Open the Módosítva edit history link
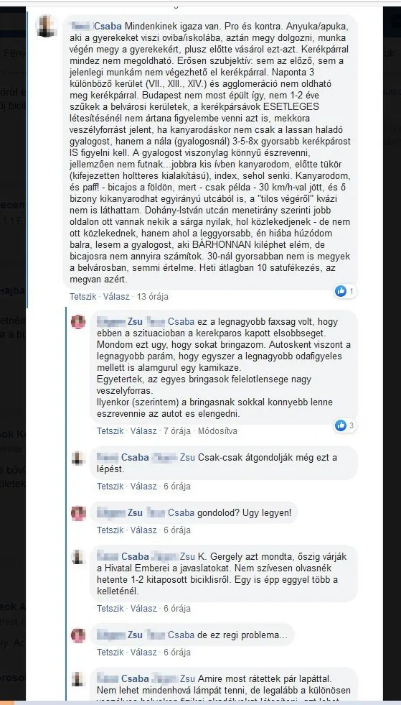401x705 pixels. pyautogui.click(x=218, y=431)
